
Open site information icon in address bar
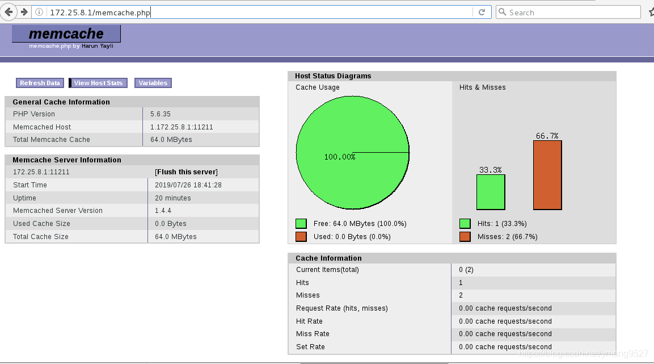pos(39,12)
